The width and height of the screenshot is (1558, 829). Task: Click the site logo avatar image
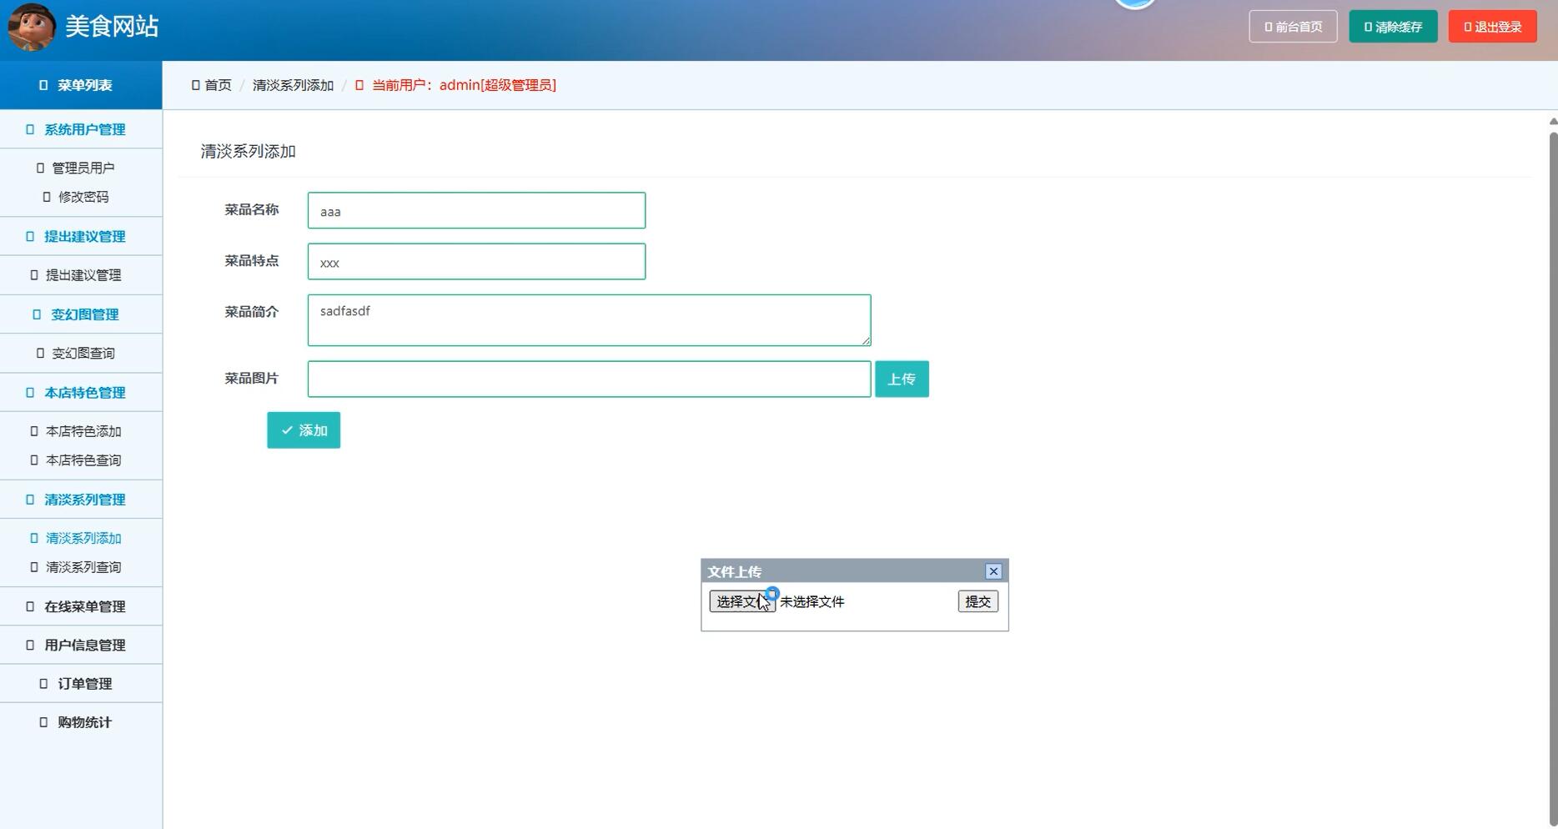coord(32,27)
